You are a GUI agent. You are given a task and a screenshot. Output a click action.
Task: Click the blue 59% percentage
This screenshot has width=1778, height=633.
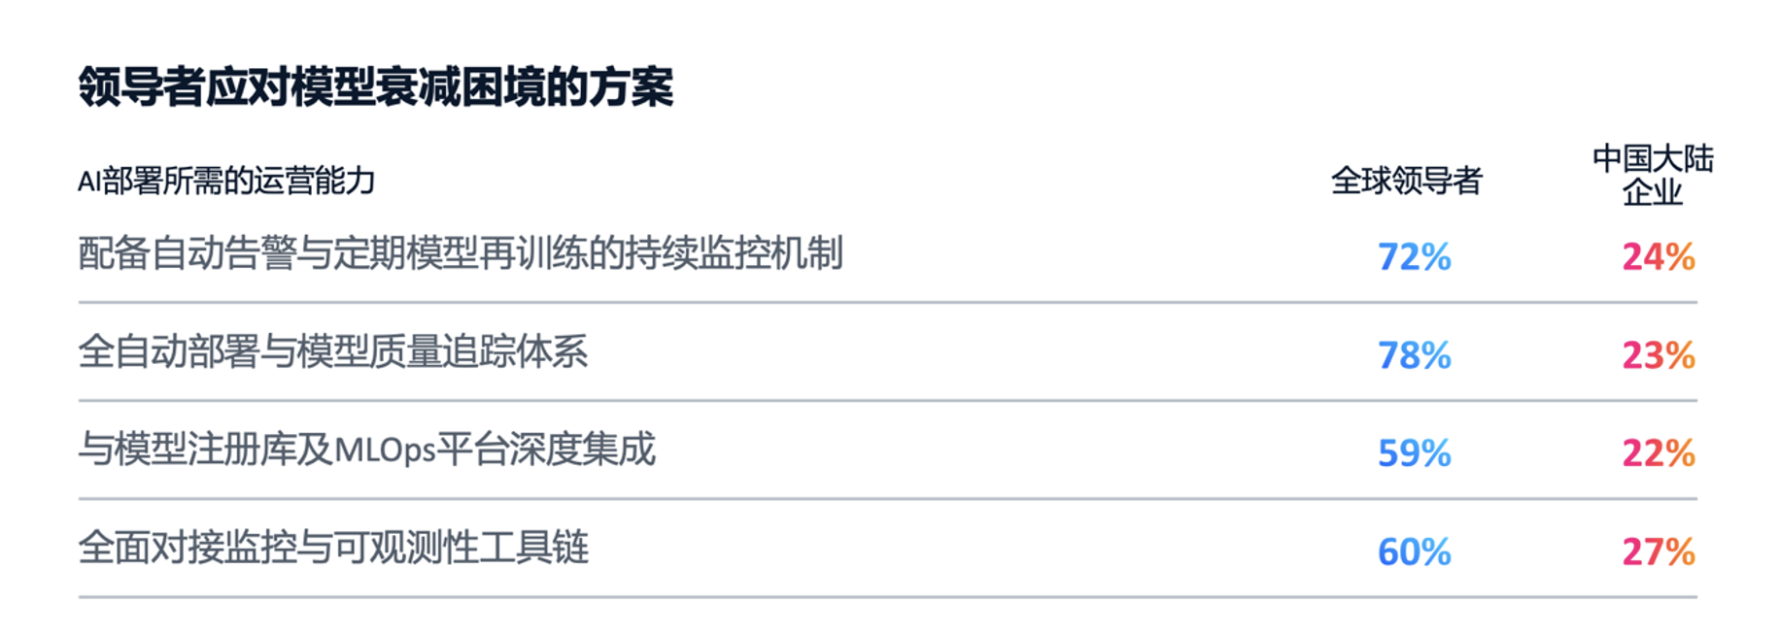(x=1414, y=453)
